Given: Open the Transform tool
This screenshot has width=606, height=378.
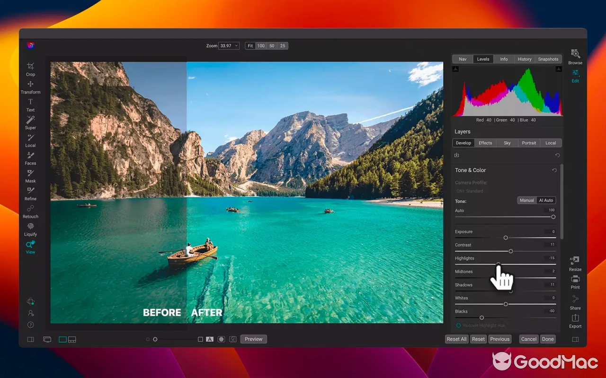Looking at the screenshot, I should pyautogui.click(x=30, y=87).
